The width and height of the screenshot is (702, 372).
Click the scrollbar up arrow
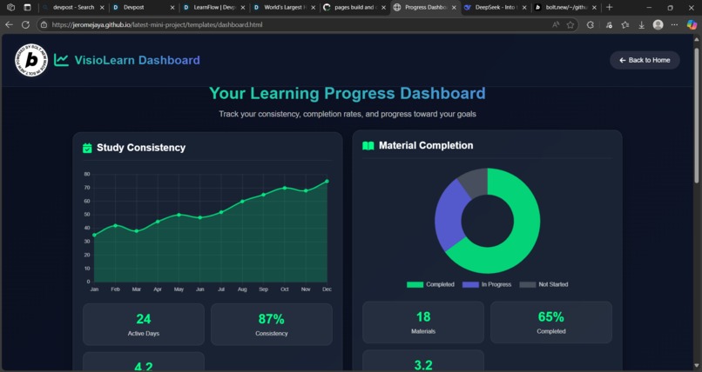(697, 39)
